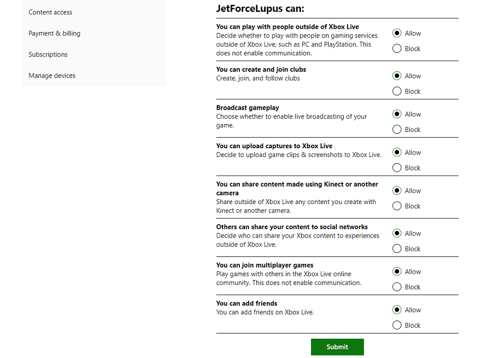Block sharing Kinect or camera content

(397, 206)
